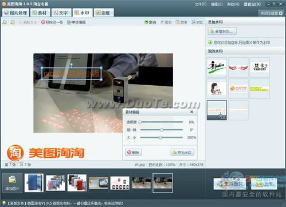Click the zoom out magnifier icon

(x=13, y=22)
